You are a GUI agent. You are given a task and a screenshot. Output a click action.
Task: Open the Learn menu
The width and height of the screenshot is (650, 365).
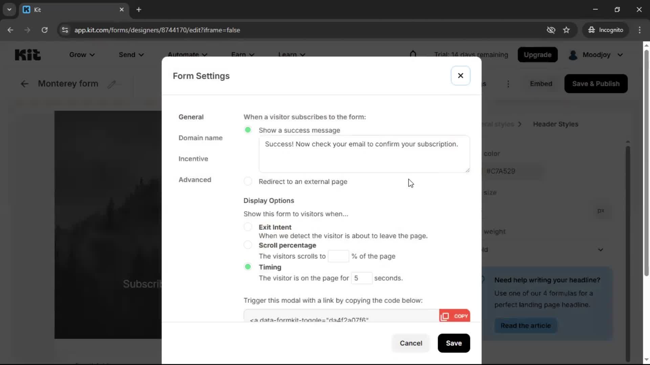(x=291, y=54)
